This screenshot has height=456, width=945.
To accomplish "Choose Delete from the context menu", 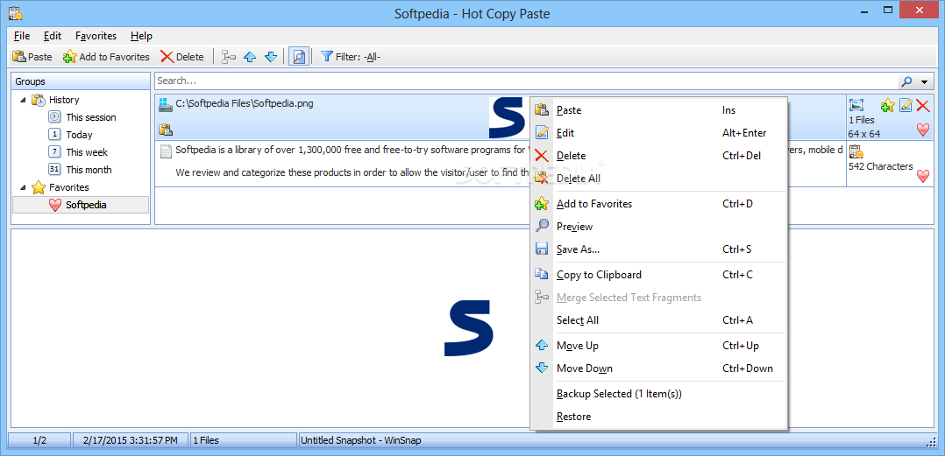I will 658,156.
